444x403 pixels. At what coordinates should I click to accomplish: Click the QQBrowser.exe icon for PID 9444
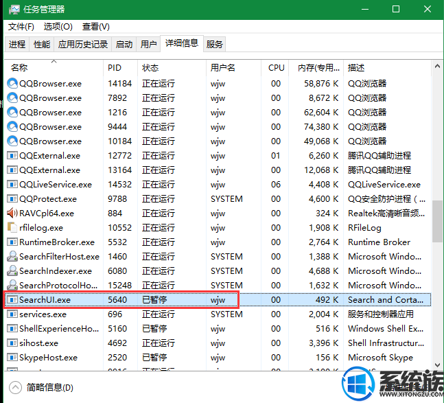12,126
